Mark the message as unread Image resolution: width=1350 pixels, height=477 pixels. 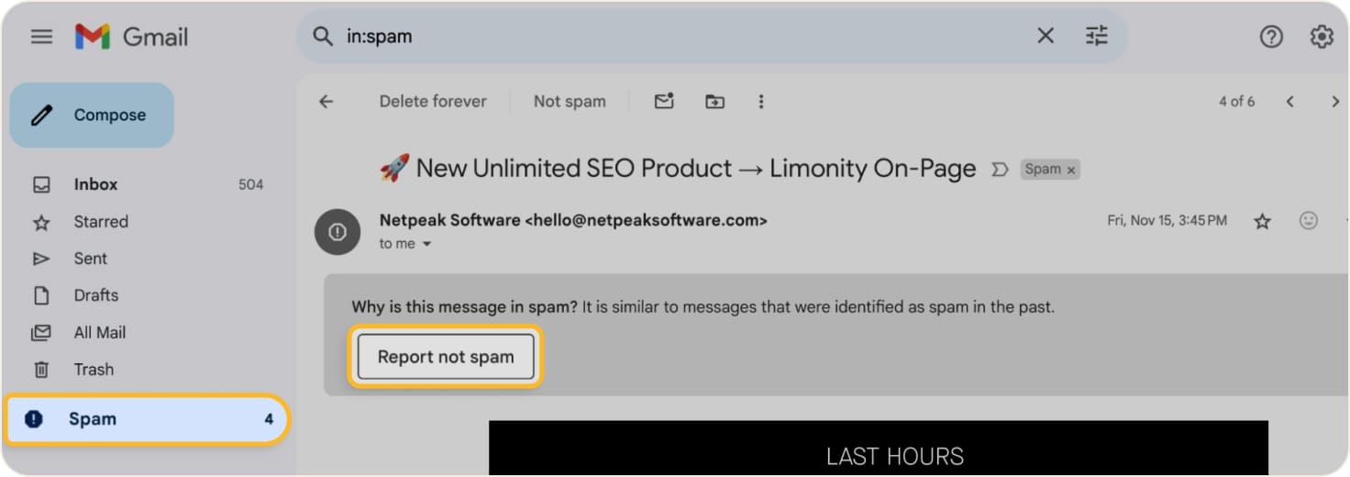(x=664, y=102)
